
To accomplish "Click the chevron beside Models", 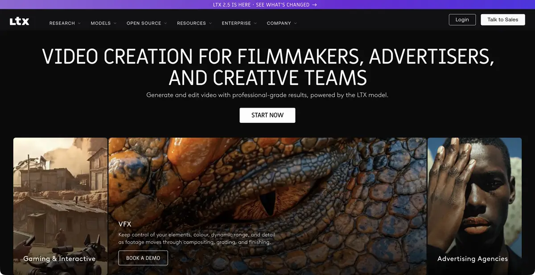I will 115,23.
